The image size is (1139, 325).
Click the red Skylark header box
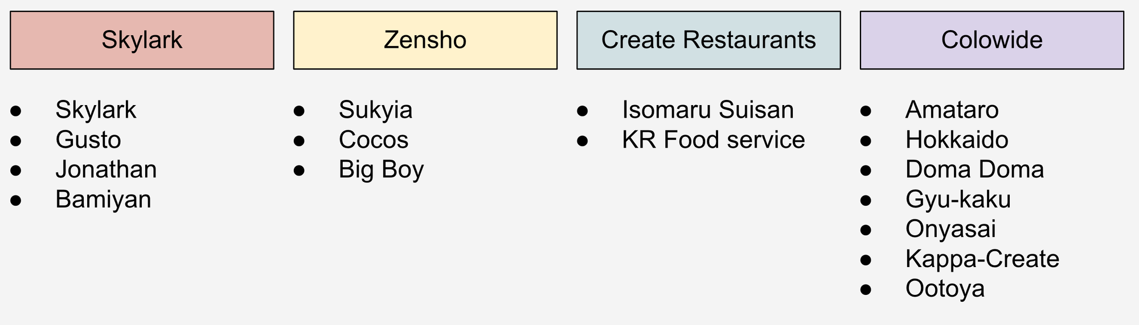(x=142, y=40)
